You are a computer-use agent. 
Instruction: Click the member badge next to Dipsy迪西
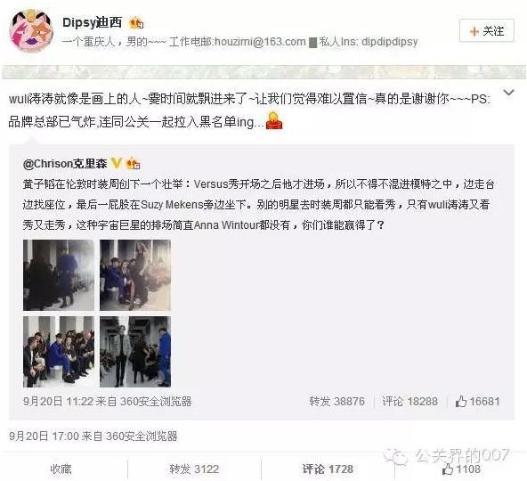136,23
